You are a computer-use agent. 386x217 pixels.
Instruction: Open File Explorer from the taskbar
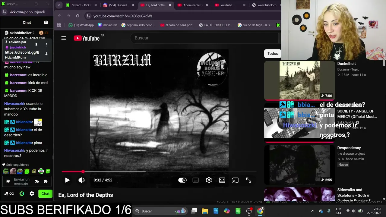[x=205, y=211]
